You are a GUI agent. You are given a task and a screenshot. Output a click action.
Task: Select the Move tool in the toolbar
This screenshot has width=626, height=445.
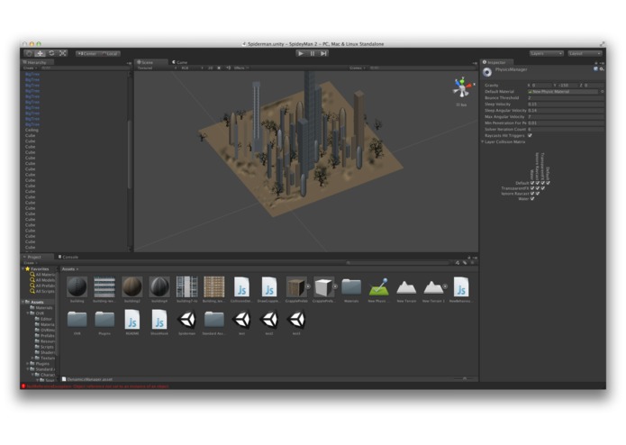point(40,53)
